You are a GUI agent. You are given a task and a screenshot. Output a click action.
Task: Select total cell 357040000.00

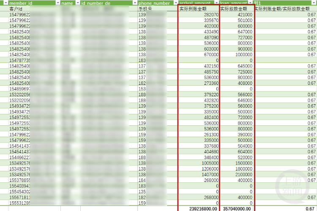pos(236,208)
